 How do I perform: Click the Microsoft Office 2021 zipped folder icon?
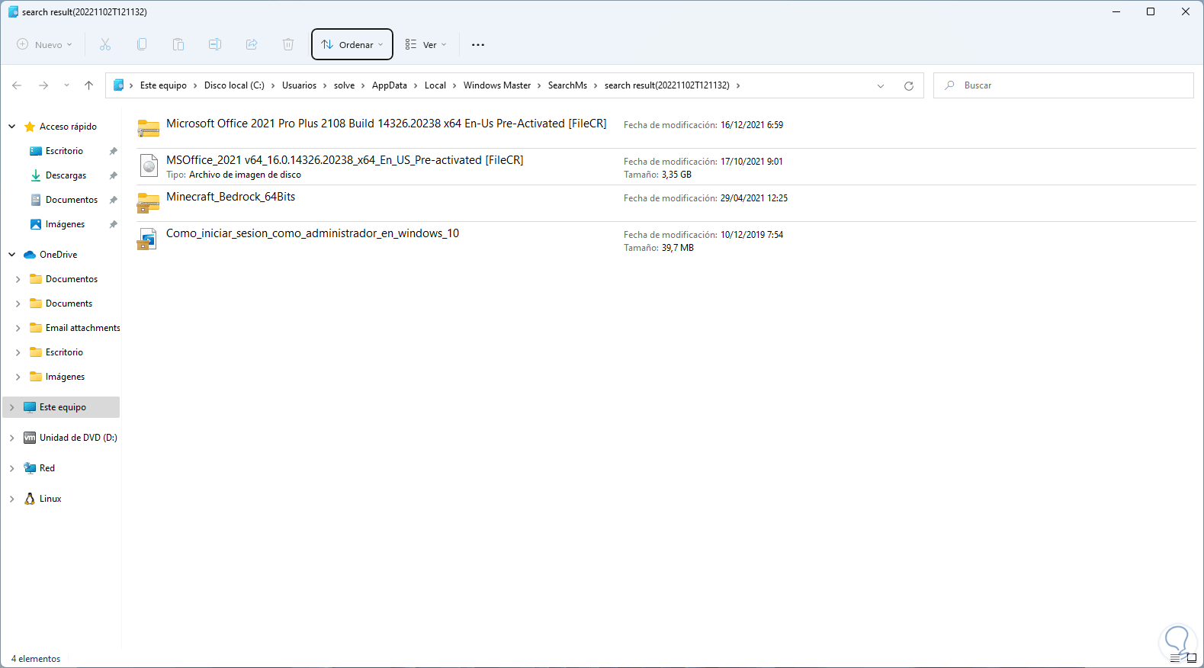(148, 127)
